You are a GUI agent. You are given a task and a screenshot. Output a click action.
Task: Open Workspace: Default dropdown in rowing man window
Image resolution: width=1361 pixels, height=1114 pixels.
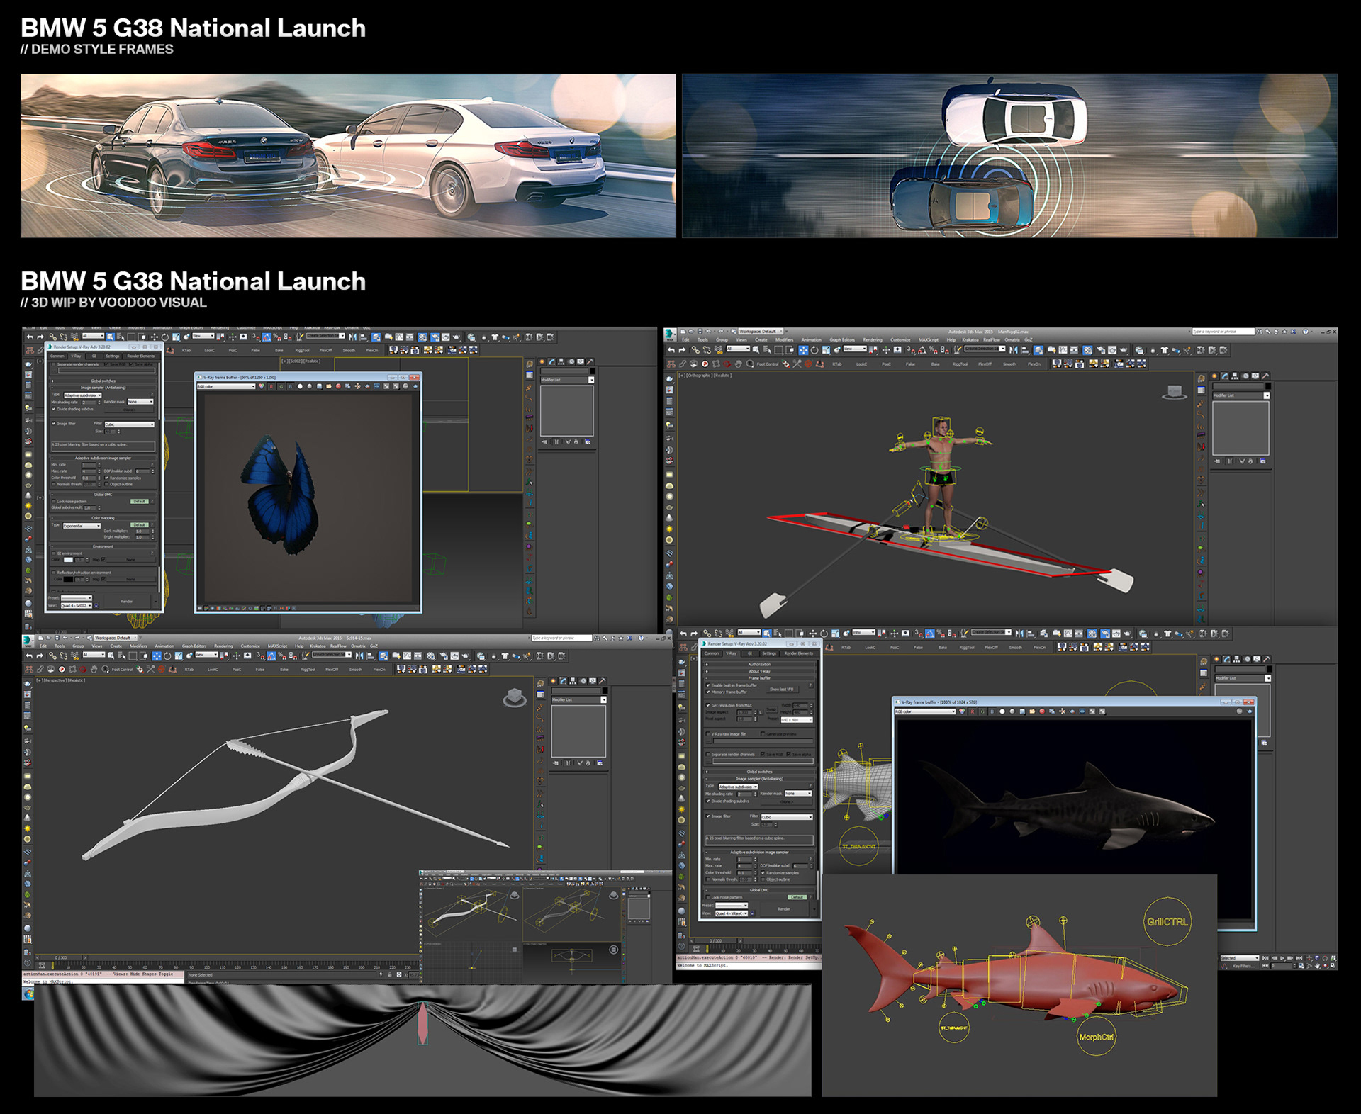click(761, 331)
